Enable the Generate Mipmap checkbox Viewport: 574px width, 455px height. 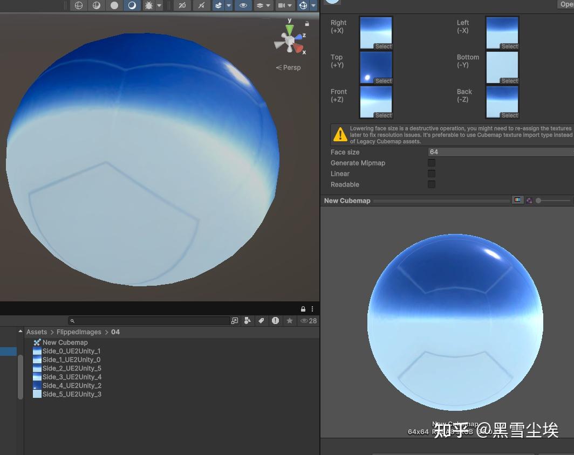(432, 163)
